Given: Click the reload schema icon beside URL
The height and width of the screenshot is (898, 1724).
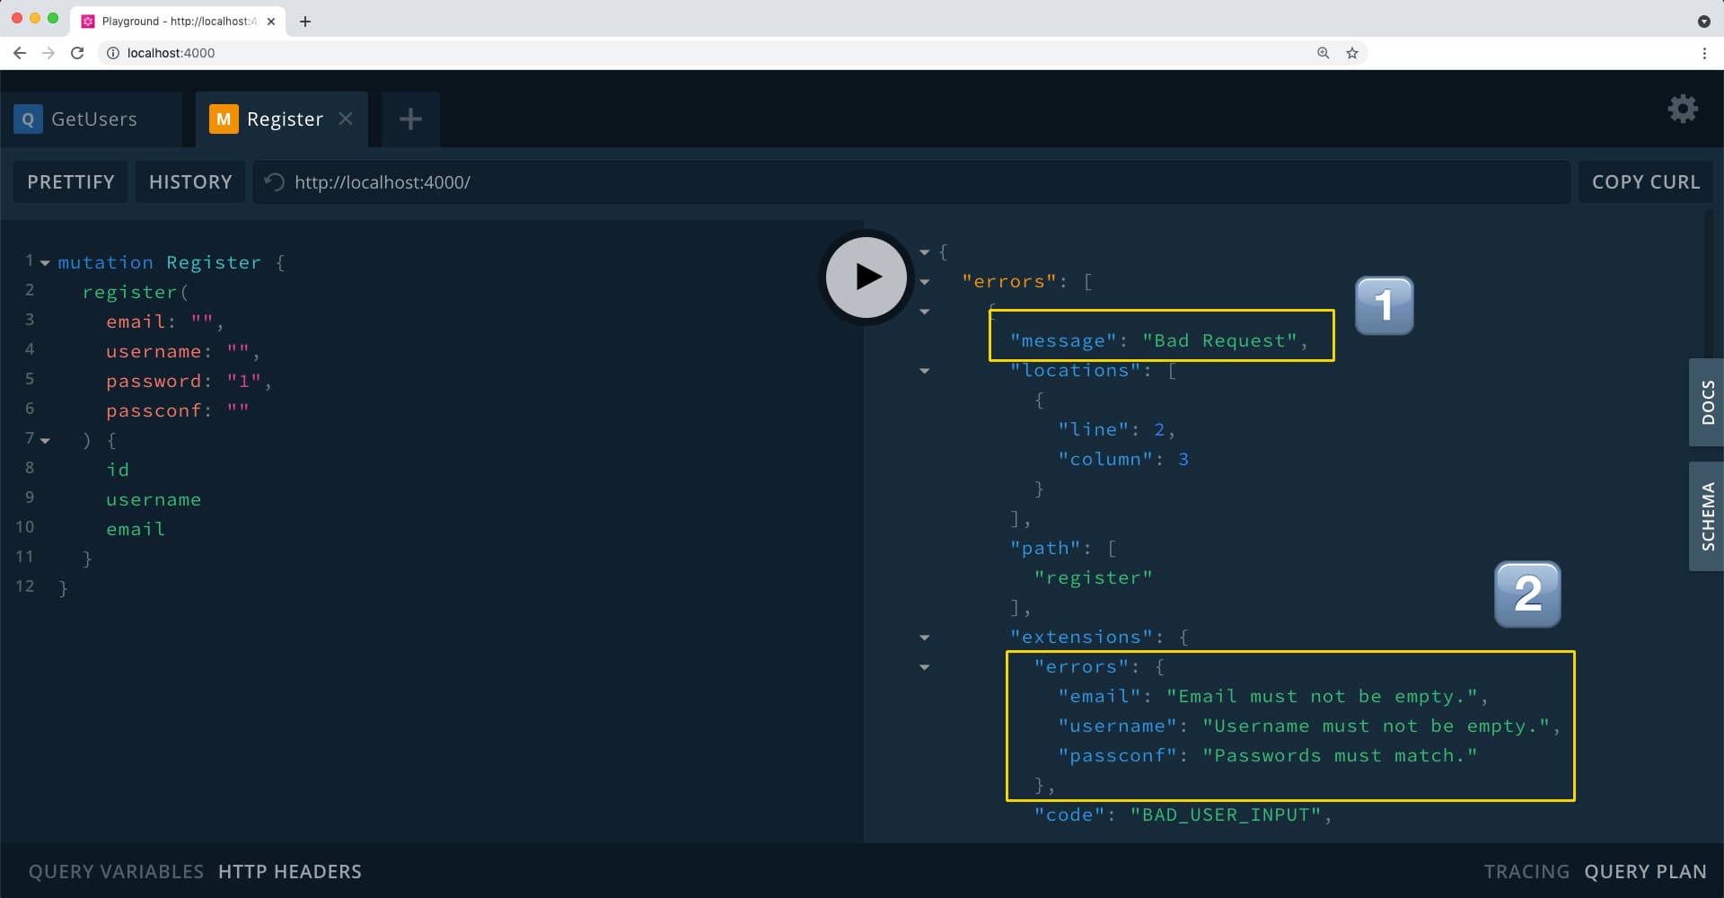Looking at the screenshot, I should click(275, 182).
